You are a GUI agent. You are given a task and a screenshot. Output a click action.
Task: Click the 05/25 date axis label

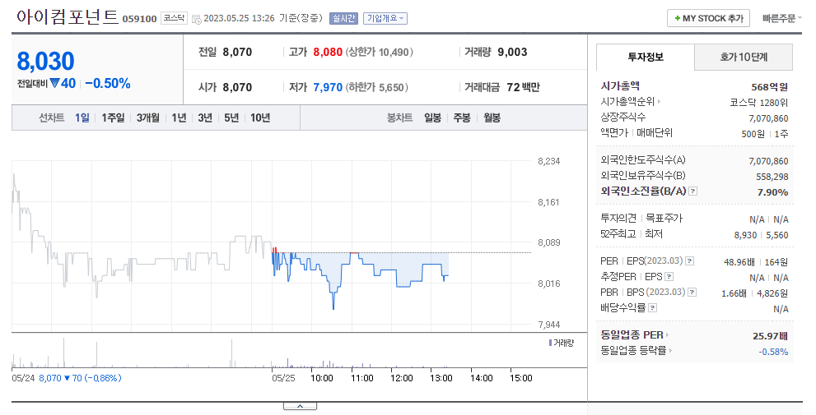pos(283,378)
